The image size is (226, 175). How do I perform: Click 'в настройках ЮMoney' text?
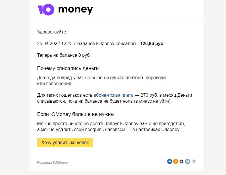click(x=156, y=130)
